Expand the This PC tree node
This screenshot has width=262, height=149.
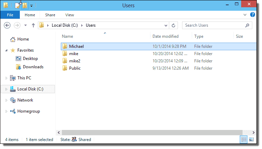pyautogui.click(x=6, y=78)
